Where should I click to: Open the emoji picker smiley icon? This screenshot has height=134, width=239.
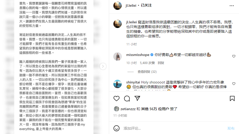[117, 128]
